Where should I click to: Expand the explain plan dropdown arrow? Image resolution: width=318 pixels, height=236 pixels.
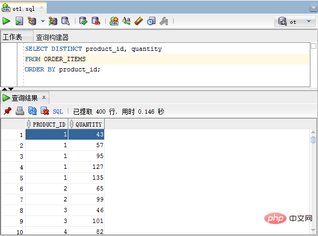point(42,21)
